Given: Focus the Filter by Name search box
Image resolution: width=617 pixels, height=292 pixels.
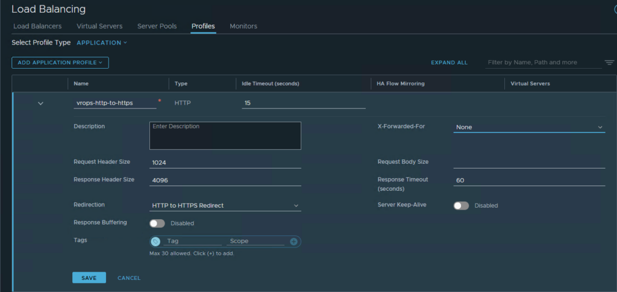Looking at the screenshot, I should pos(542,63).
